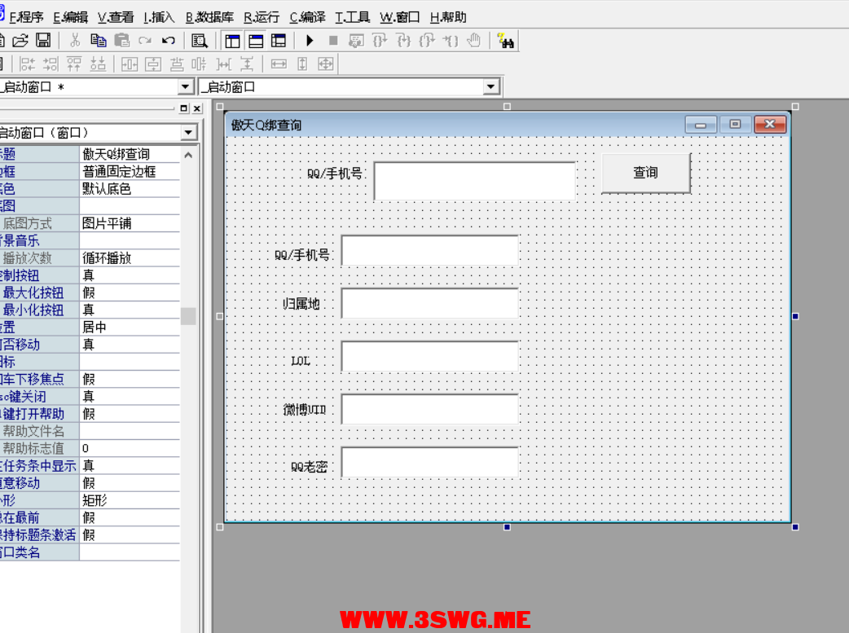Open the left _启动窗口 * dropdown
Screen dimensions: 849x633
click(185, 86)
